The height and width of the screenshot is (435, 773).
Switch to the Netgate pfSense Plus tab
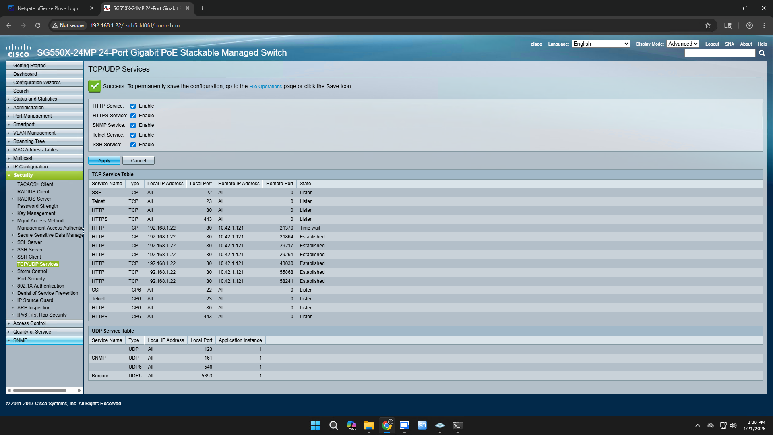(48, 8)
